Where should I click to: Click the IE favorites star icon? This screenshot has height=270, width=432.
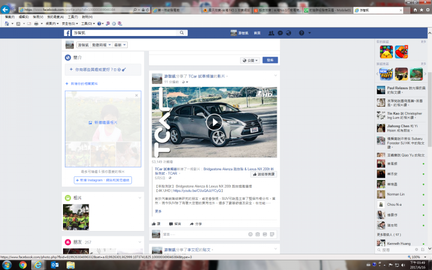point(422,10)
